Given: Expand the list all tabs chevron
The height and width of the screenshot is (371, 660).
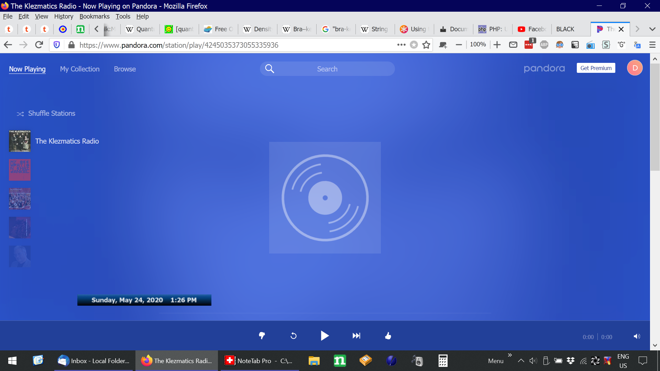Looking at the screenshot, I should (652, 29).
